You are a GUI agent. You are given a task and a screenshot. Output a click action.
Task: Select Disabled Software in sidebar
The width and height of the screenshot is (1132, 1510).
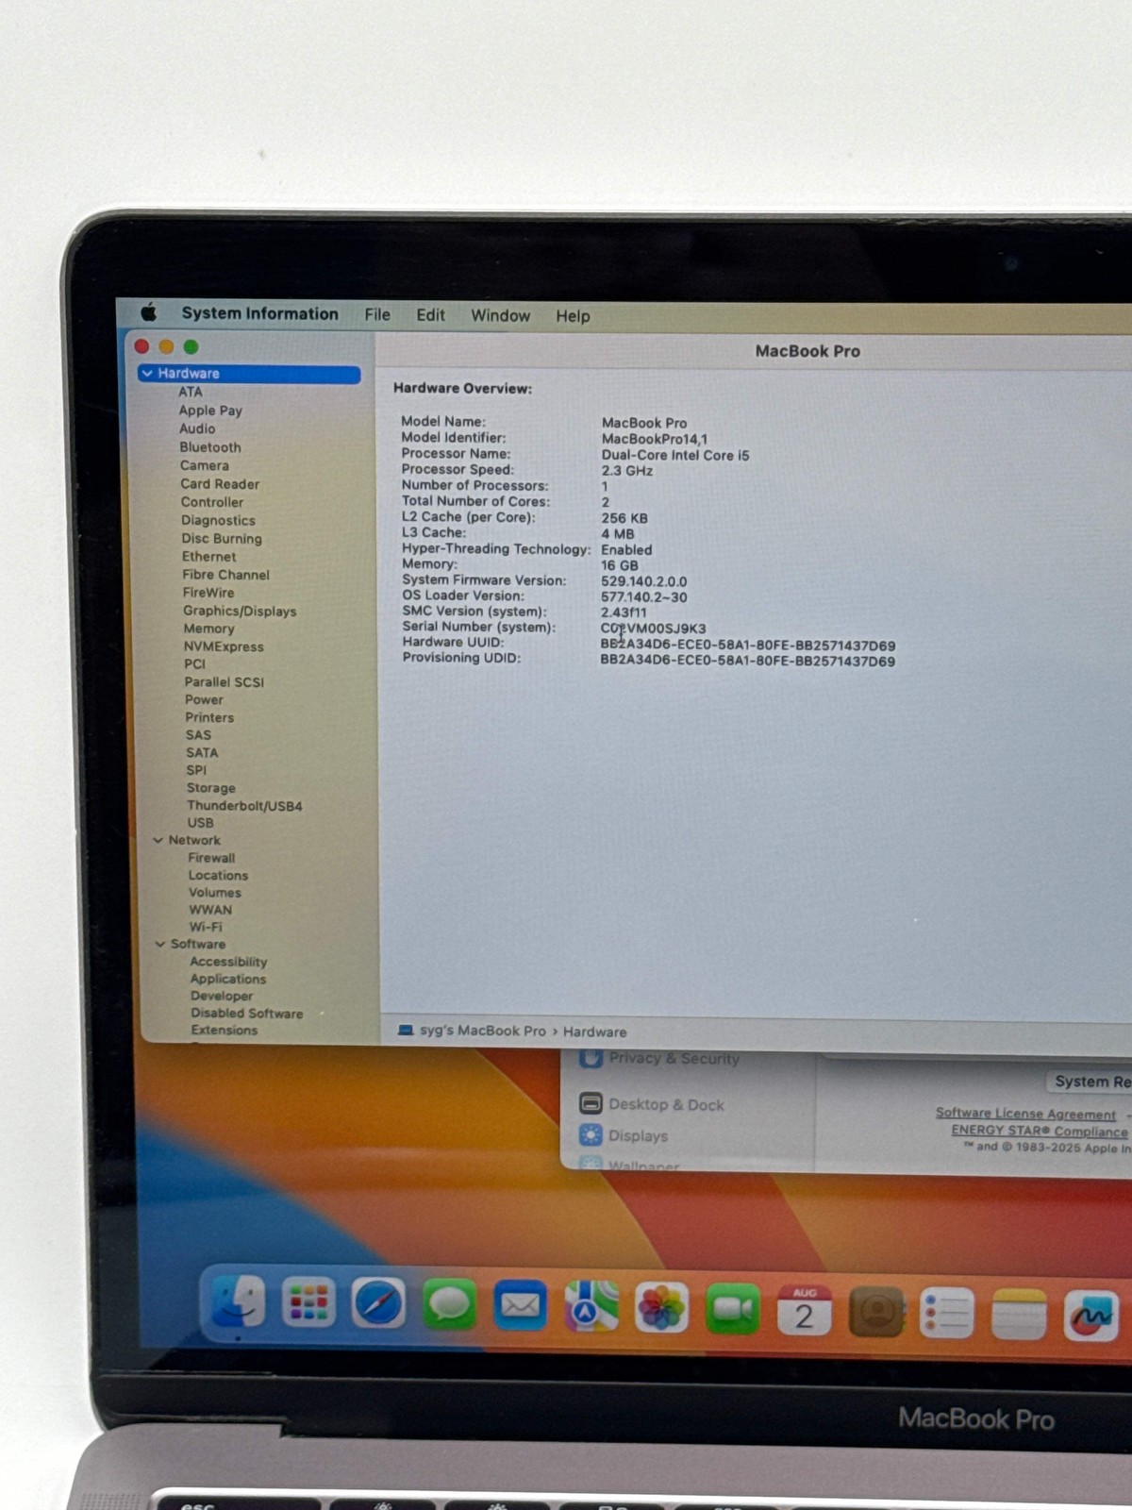pos(247,1013)
